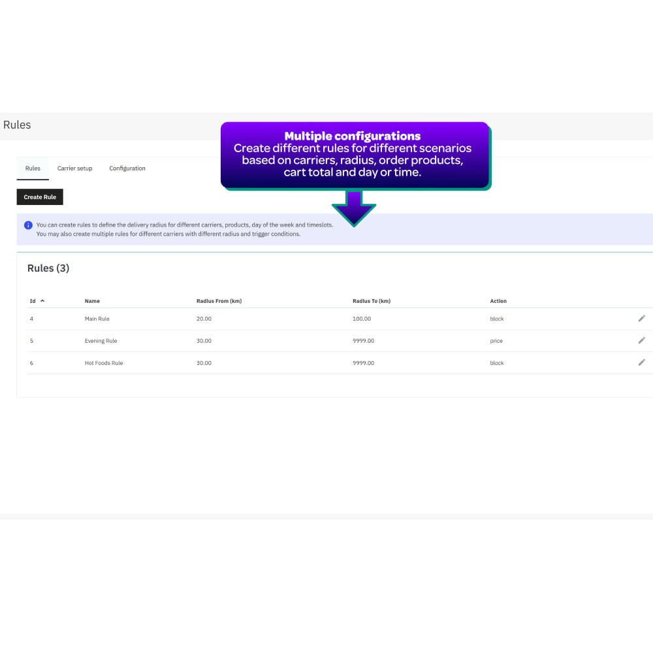Click the Rules (3) panel heading
The height and width of the screenshot is (653, 653).
pyautogui.click(x=48, y=268)
